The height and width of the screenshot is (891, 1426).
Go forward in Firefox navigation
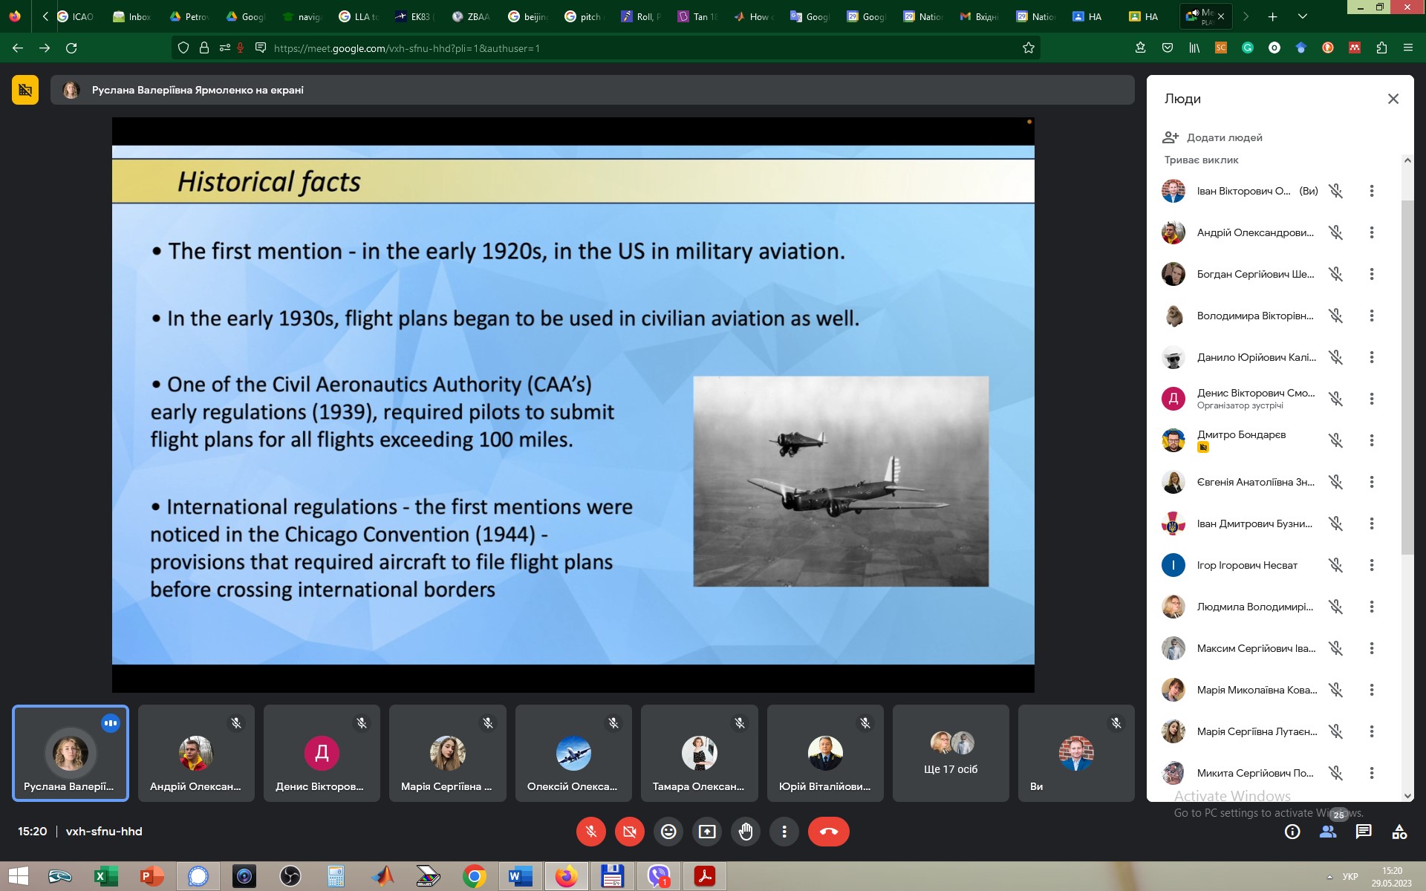(x=45, y=48)
